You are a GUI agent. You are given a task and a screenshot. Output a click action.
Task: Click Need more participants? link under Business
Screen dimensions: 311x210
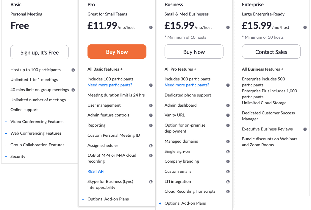coord(187,85)
